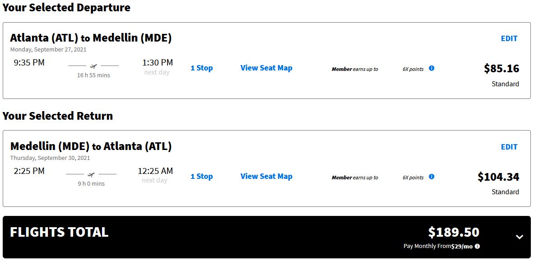
Task: Click the $189.50 flights total amount
Action: (454, 232)
